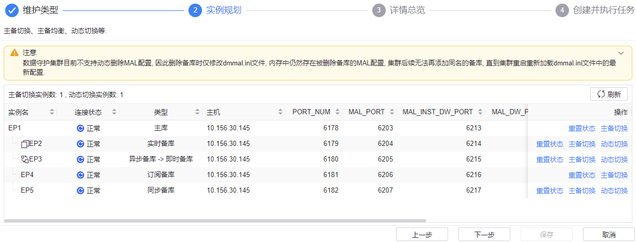Click 主备切换 for EP4

click(x=614, y=175)
